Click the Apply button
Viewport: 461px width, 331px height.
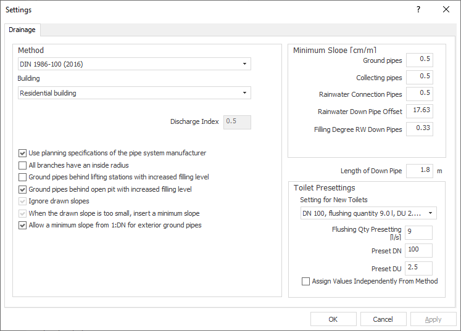433,319
